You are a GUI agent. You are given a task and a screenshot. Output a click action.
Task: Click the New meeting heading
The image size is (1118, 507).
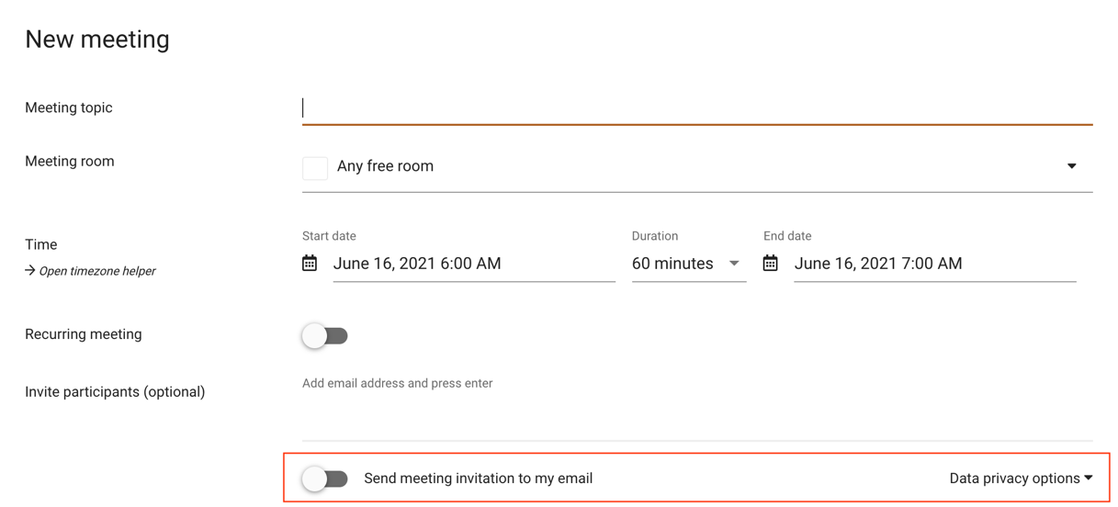pos(97,39)
